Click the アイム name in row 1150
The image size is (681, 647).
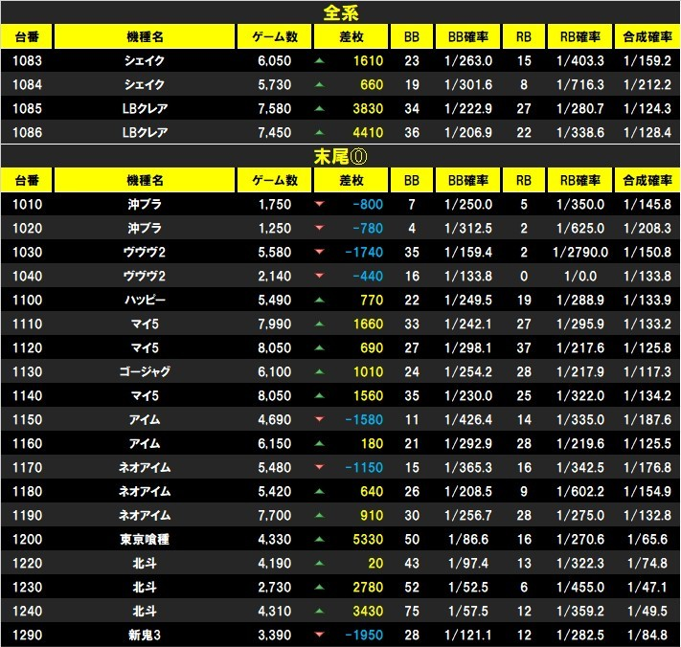[145, 419]
